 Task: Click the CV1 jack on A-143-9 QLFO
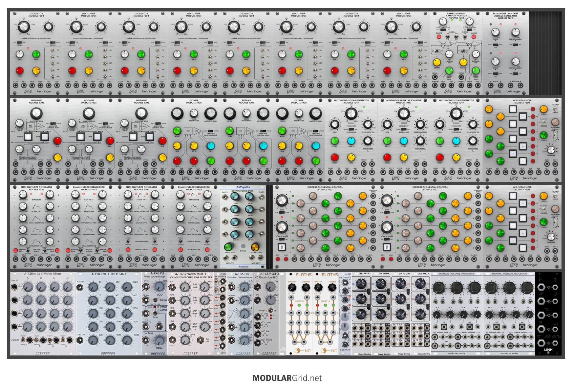pos(258,287)
